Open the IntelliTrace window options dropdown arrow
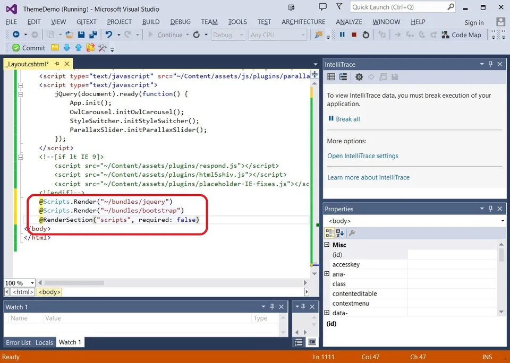 tap(482, 64)
